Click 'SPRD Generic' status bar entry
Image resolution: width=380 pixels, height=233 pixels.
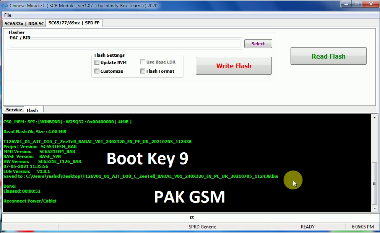coord(202,227)
